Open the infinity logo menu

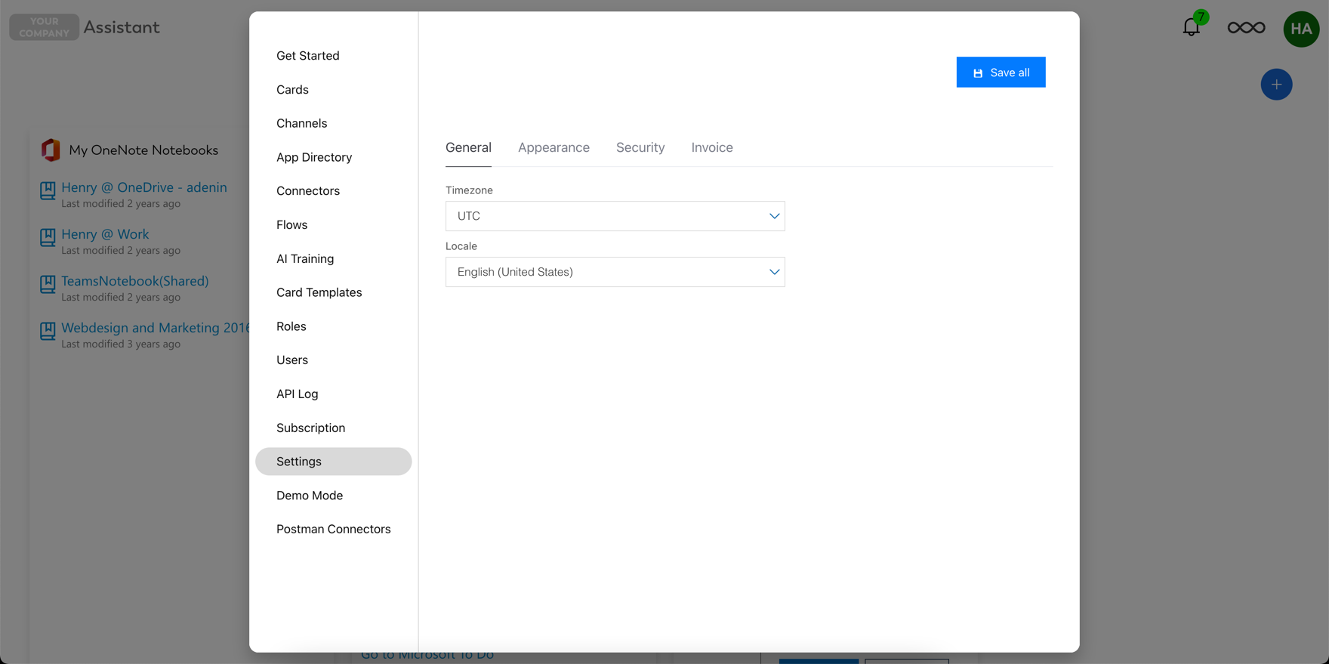(x=1246, y=28)
